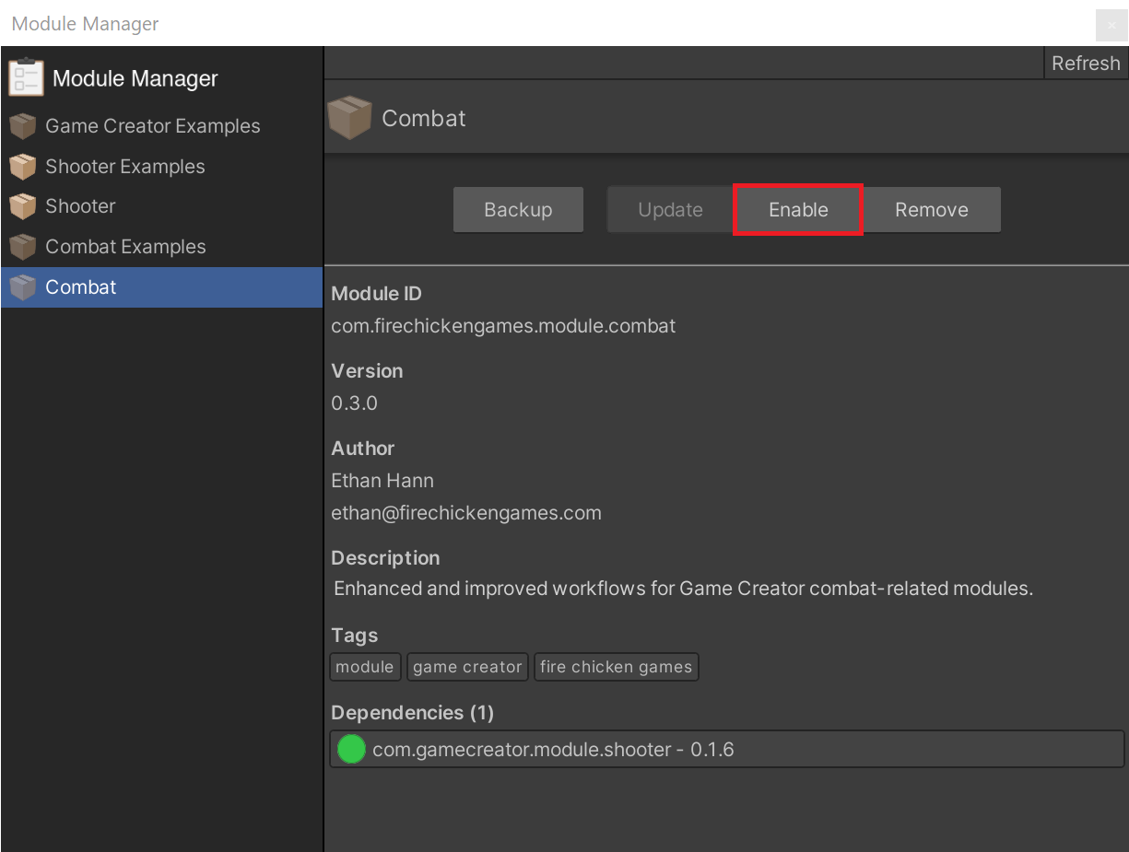Click the Module ID heading

(x=376, y=294)
